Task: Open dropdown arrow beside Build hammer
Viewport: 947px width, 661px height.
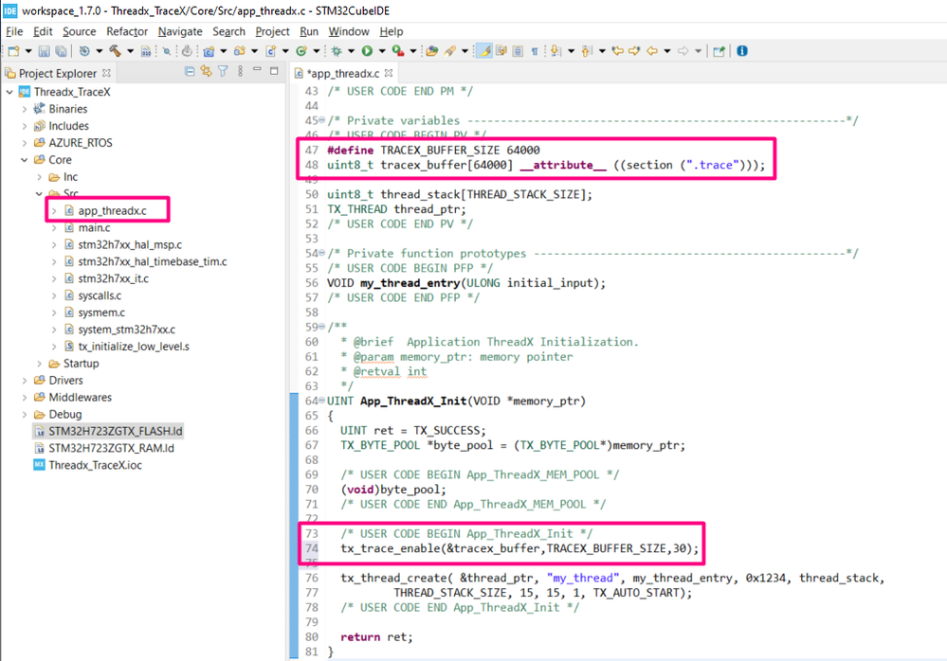Action: (x=130, y=51)
